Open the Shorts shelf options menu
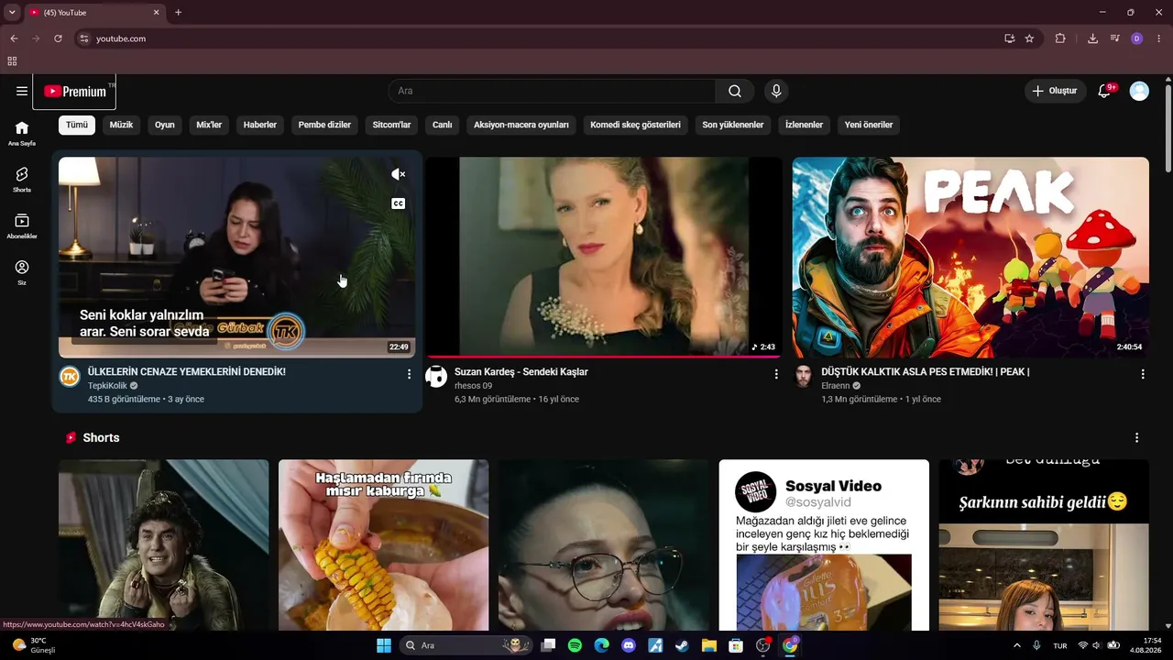Image resolution: width=1173 pixels, height=660 pixels. (1137, 438)
